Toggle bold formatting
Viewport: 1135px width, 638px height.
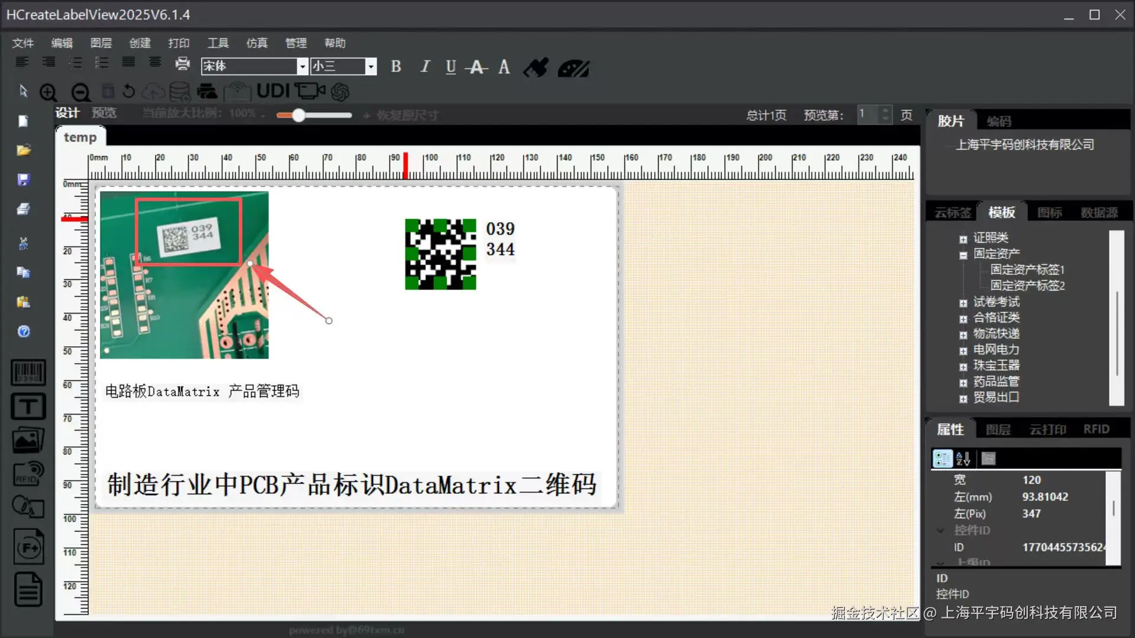click(x=396, y=67)
